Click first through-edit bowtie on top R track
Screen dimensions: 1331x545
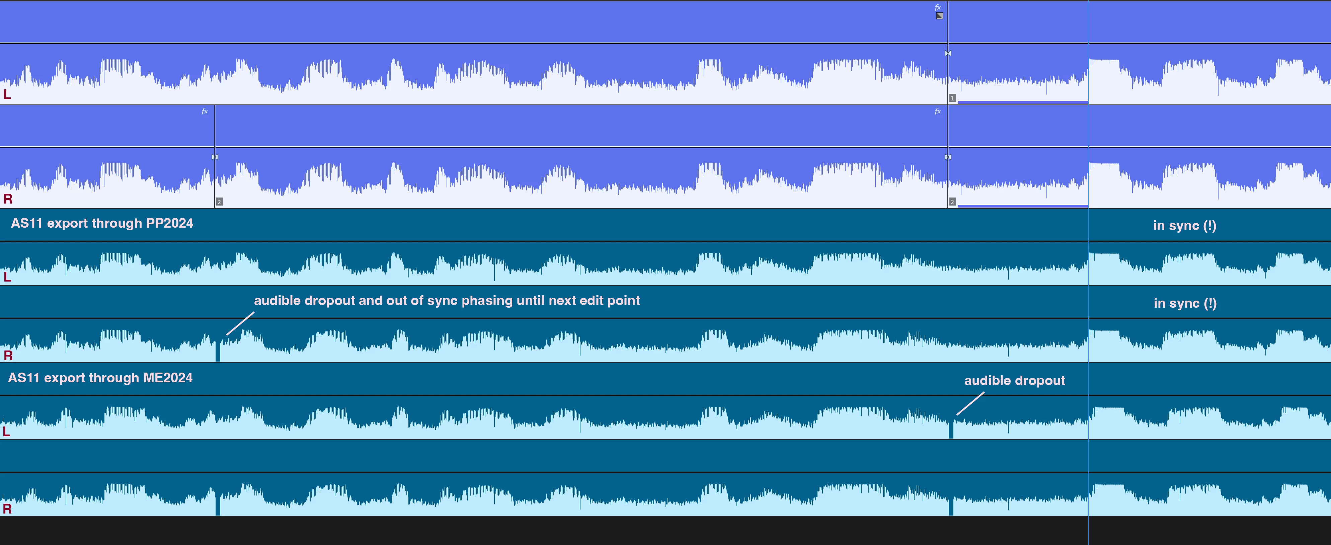click(215, 157)
